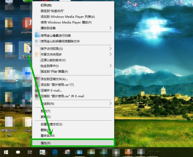Click 还原以前的版本(V)
The width and height of the screenshot is (193, 157).
point(53,60)
